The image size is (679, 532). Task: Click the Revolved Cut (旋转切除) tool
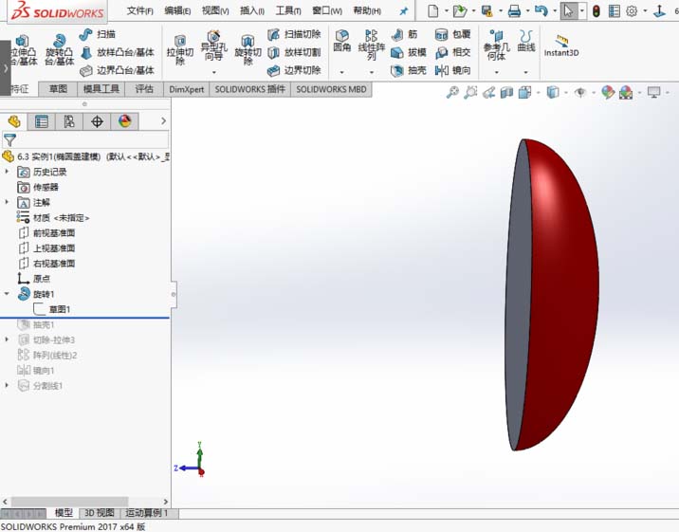[248, 49]
